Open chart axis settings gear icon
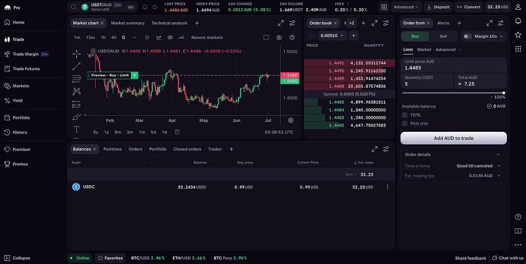Viewport: 526px width, 264px height. [x=291, y=120]
